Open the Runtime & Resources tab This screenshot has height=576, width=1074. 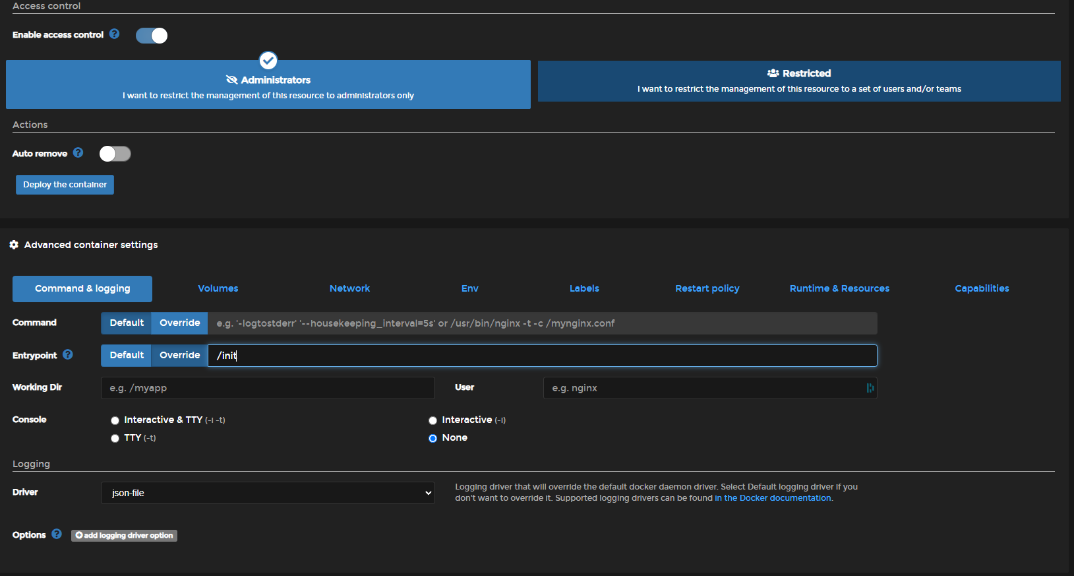[839, 288]
